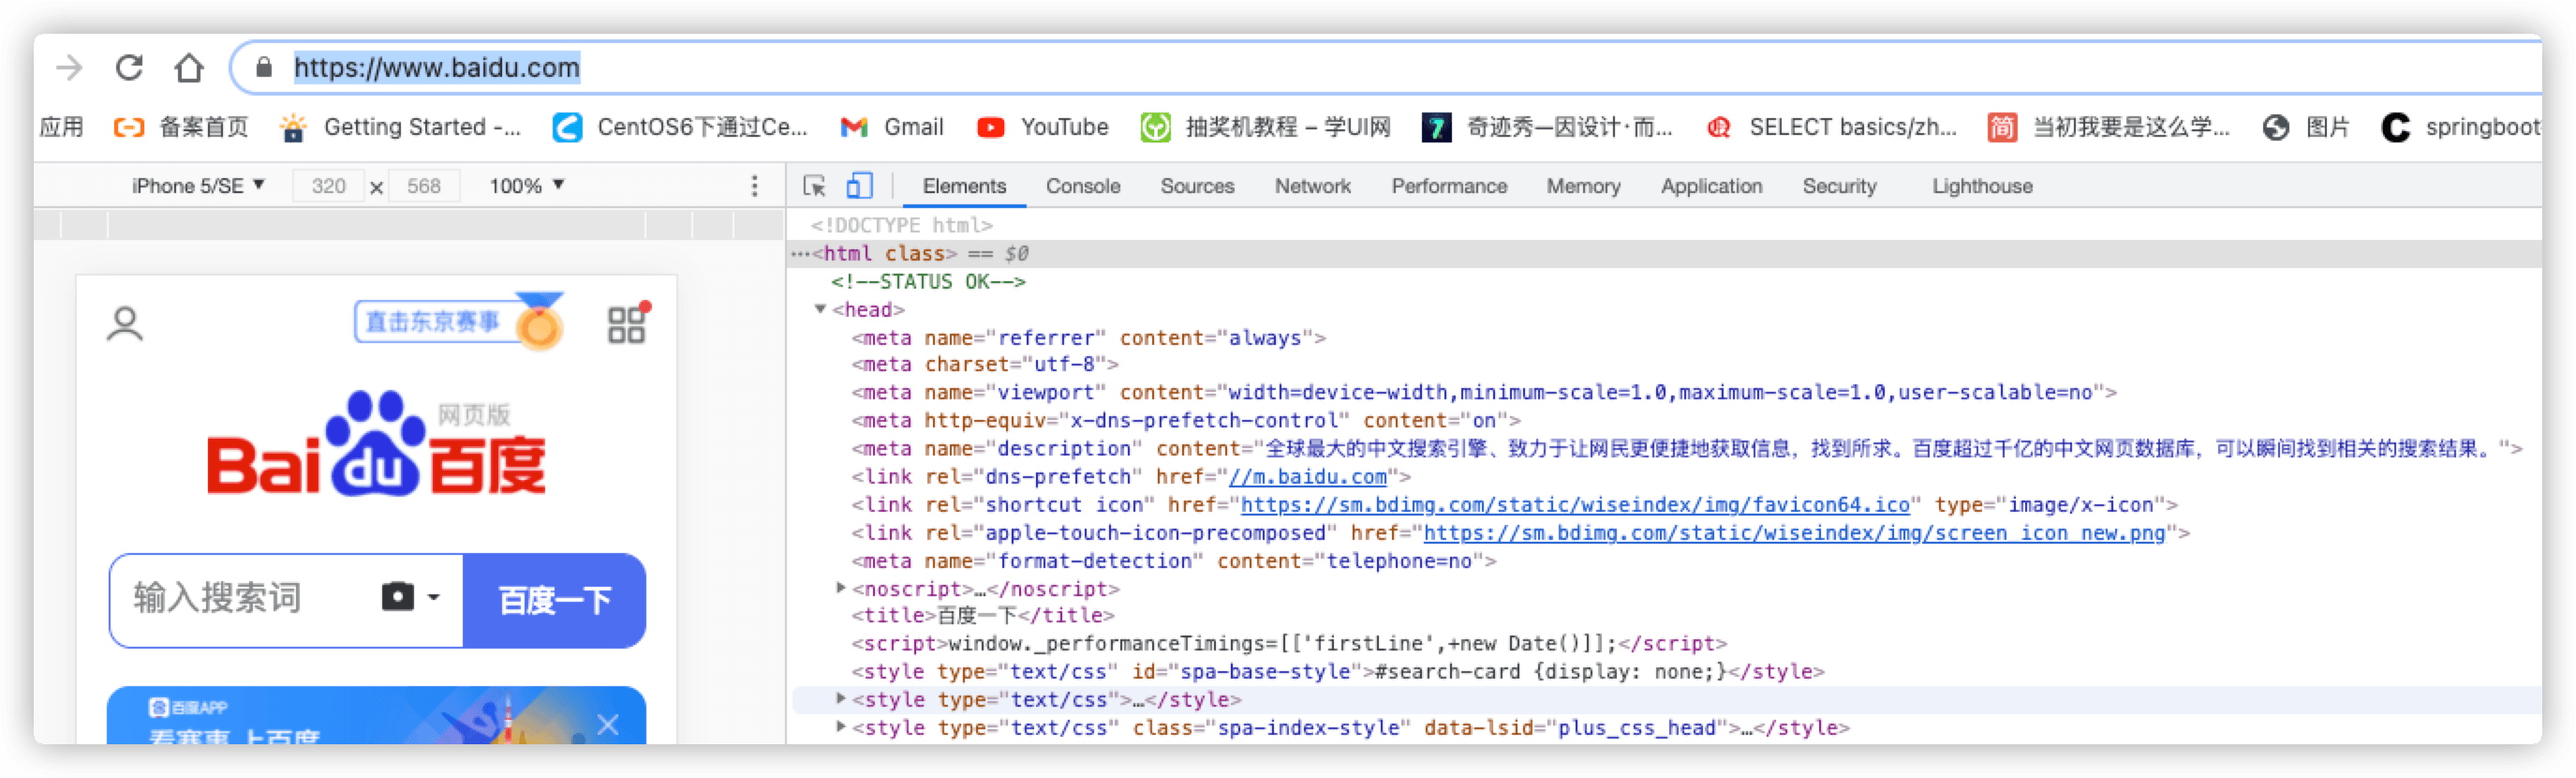Click the address bar URL

coord(437,67)
